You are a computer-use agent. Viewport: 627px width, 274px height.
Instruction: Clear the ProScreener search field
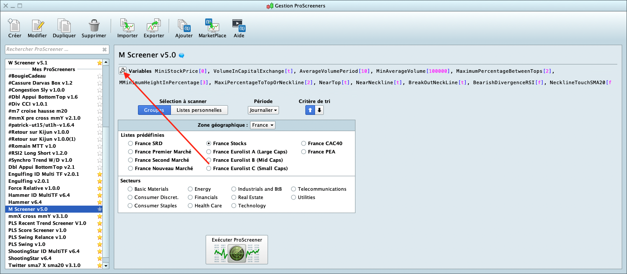click(104, 50)
